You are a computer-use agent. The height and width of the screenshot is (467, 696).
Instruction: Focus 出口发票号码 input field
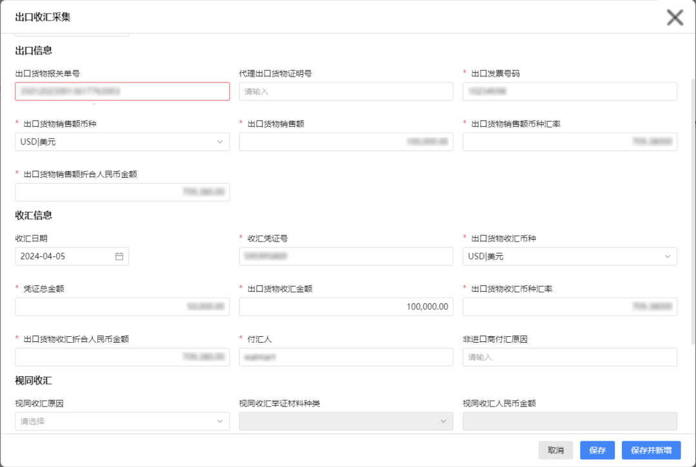click(570, 91)
